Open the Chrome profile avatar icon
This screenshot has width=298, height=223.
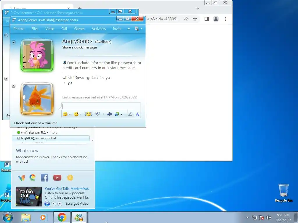click(x=216, y=19)
